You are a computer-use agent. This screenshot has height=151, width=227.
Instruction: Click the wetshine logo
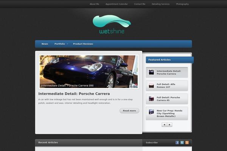tap(112, 24)
